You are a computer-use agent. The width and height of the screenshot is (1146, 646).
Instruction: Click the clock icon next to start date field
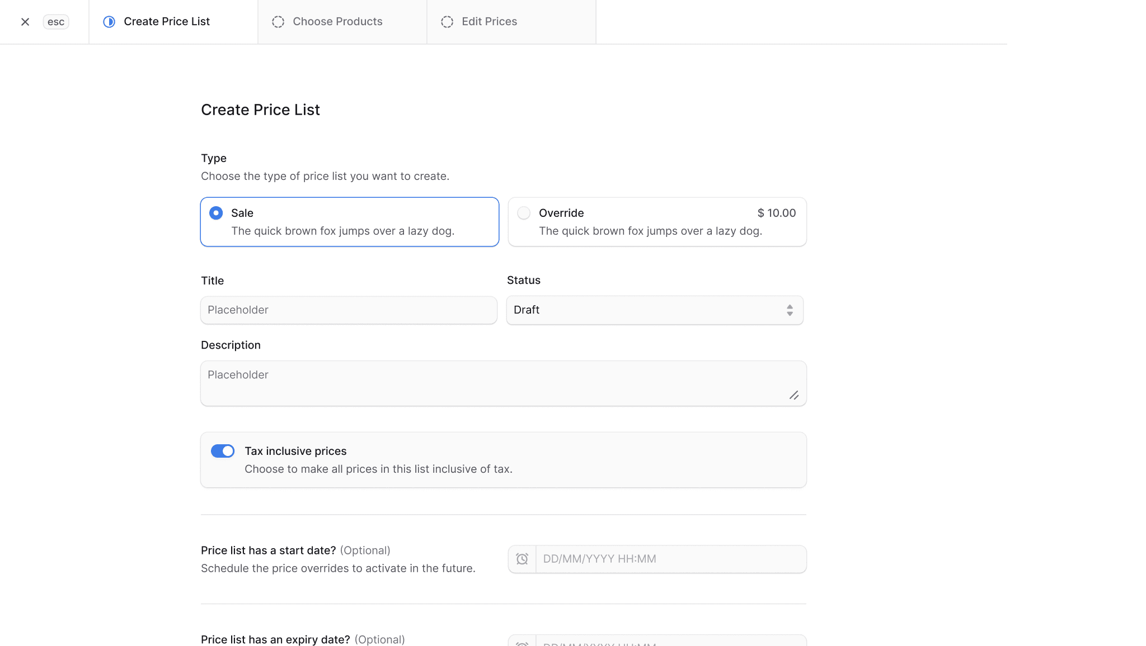[522, 558]
